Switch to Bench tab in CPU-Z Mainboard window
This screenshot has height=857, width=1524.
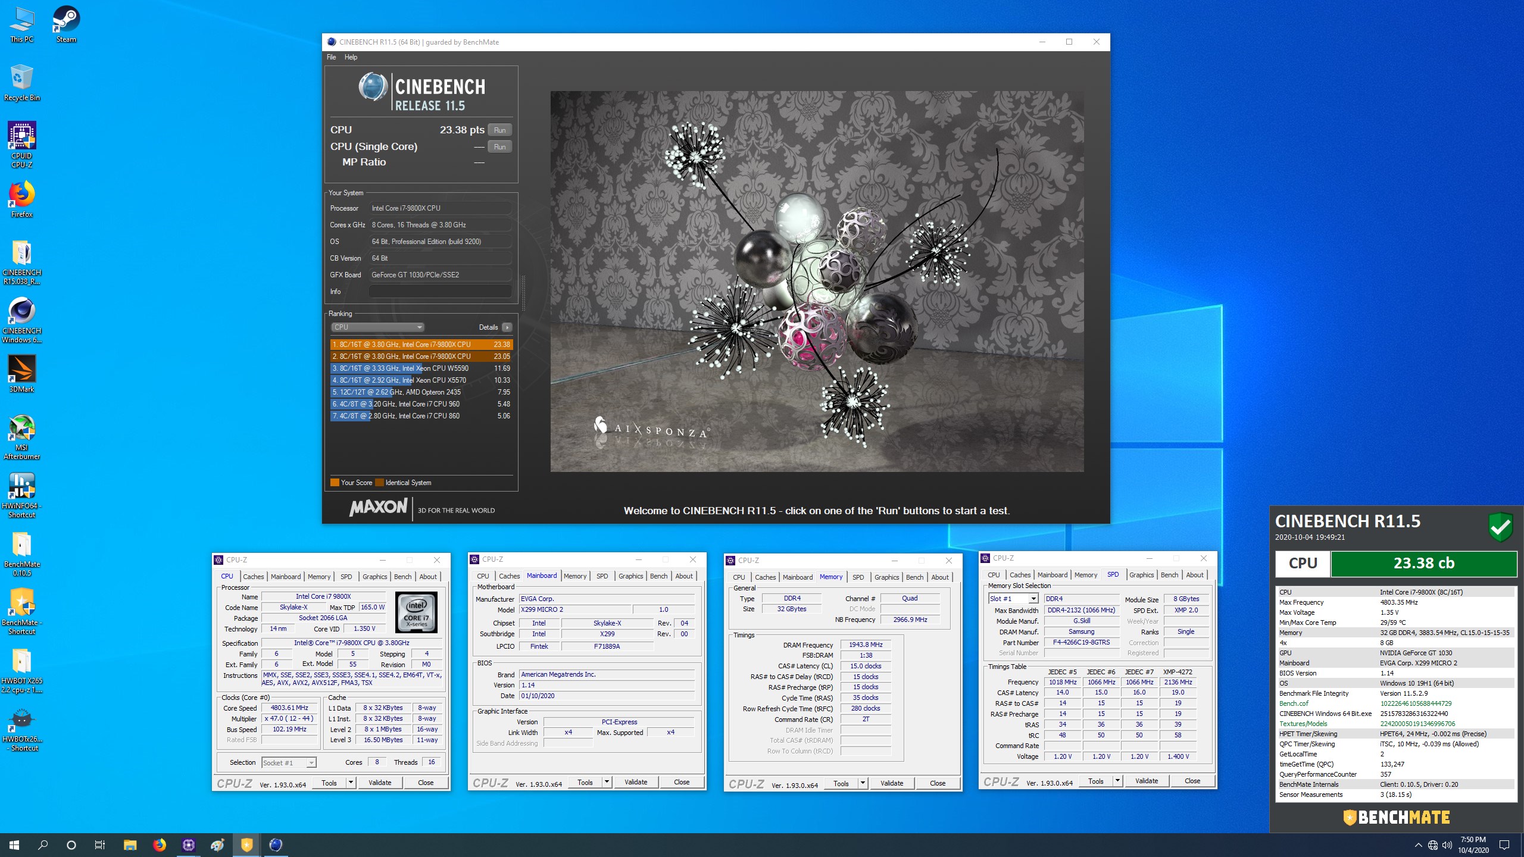click(x=658, y=576)
